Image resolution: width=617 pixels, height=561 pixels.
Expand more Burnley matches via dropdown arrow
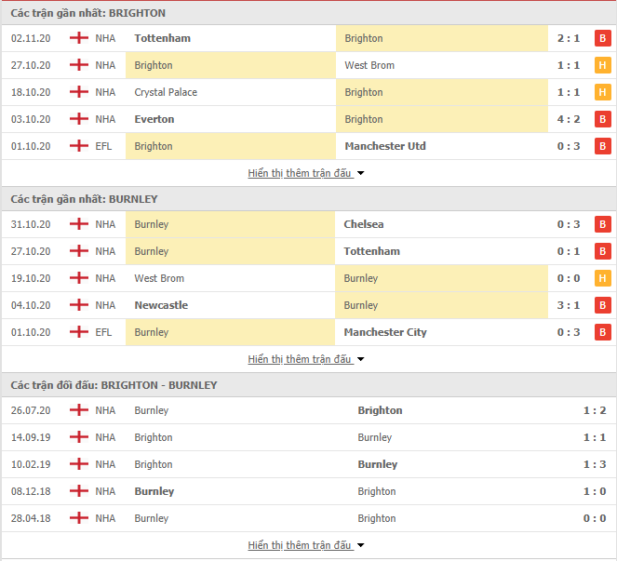click(x=360, y=359)
